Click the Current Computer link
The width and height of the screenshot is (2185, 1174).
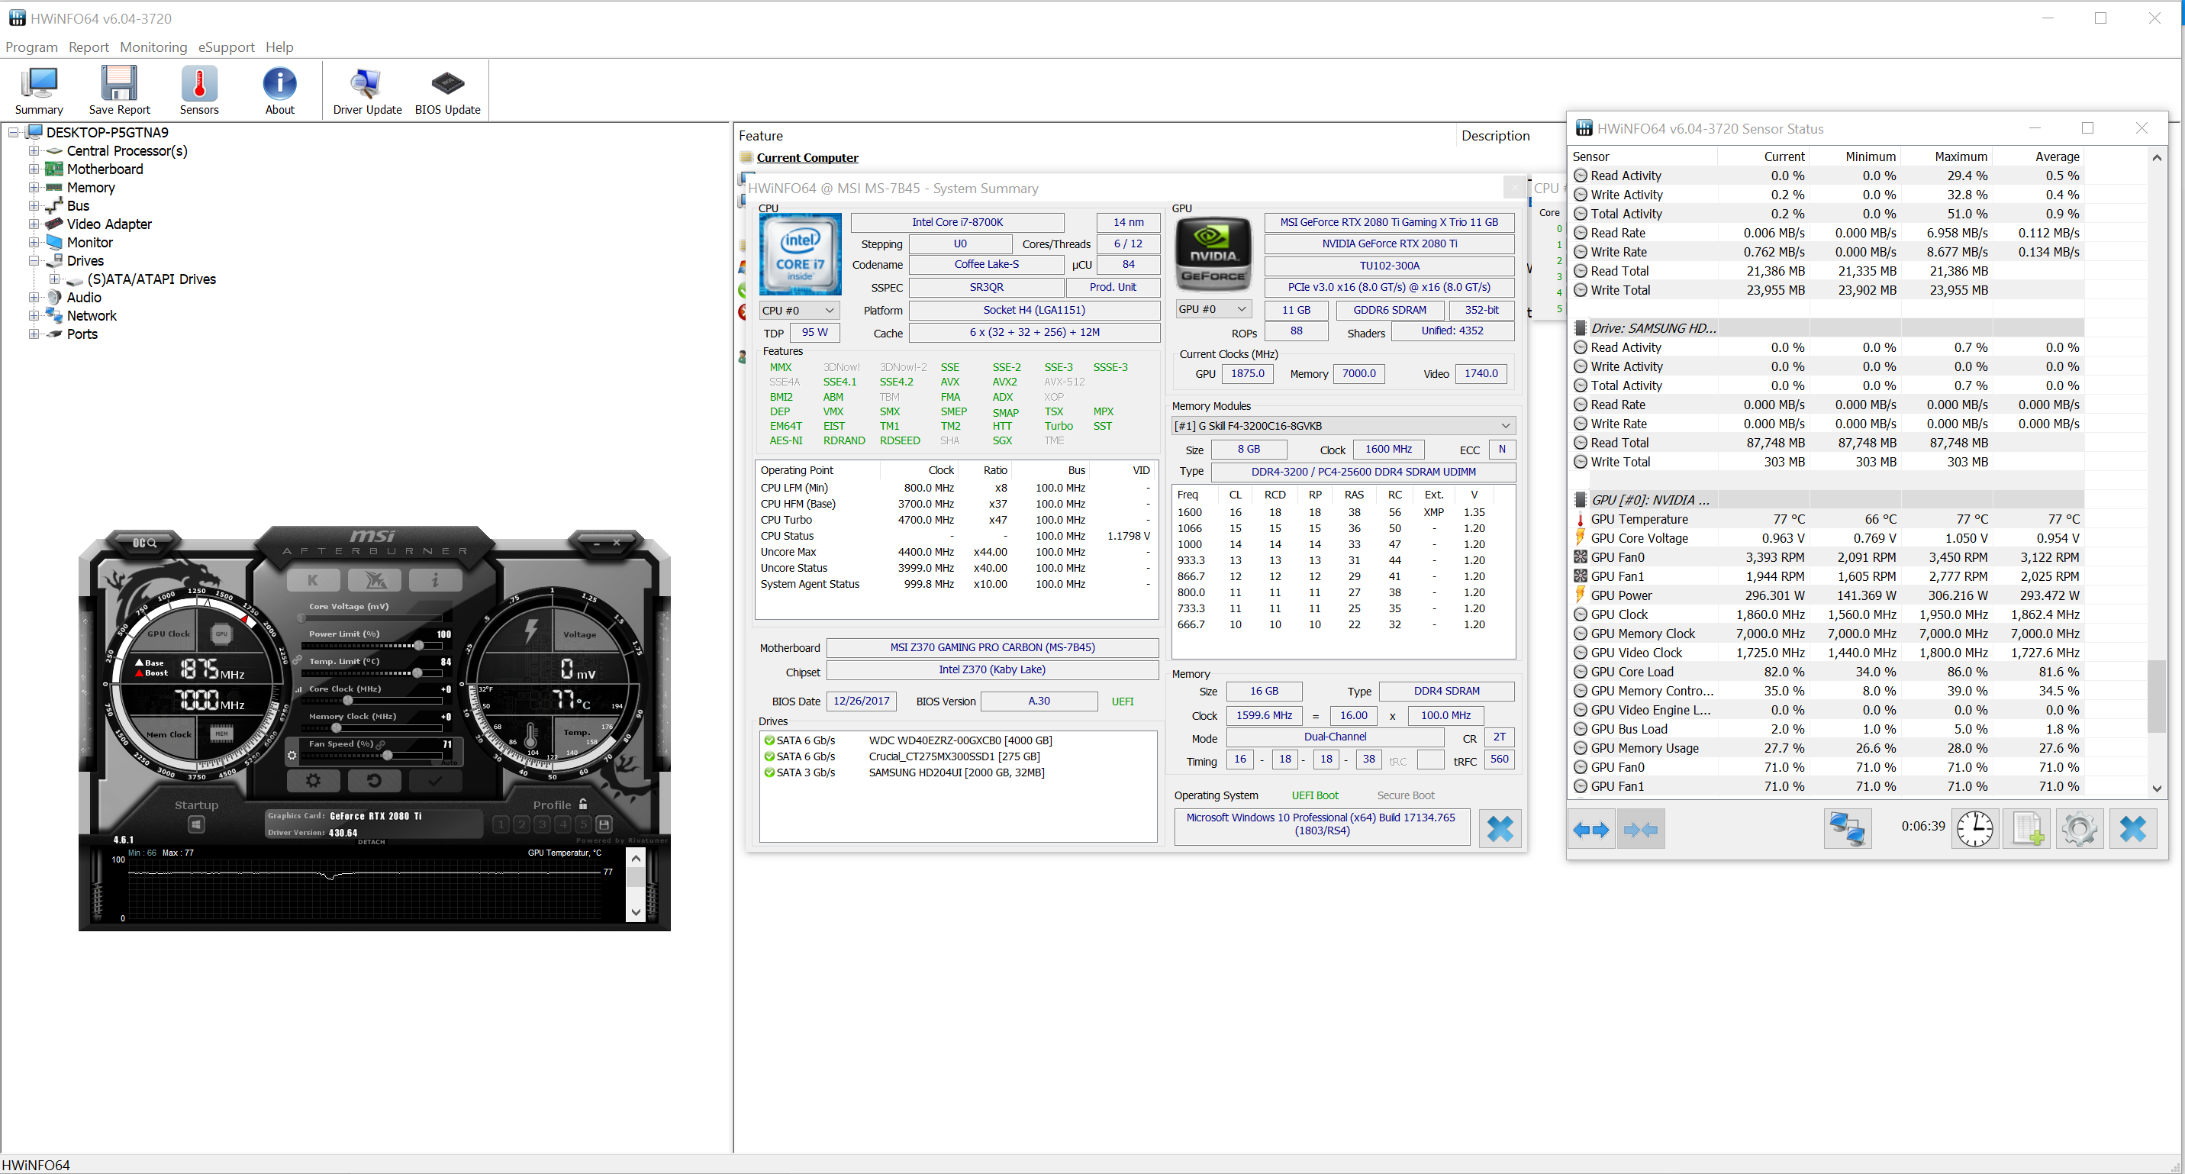point(807,158)
